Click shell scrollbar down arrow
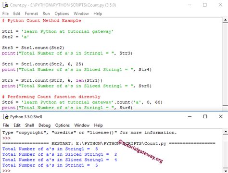 point(225,171)
